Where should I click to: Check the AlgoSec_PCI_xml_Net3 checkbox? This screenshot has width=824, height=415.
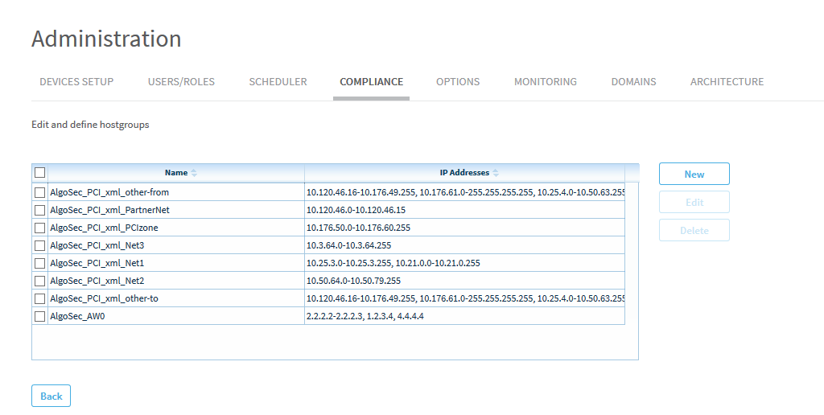(x=40, y=245)
